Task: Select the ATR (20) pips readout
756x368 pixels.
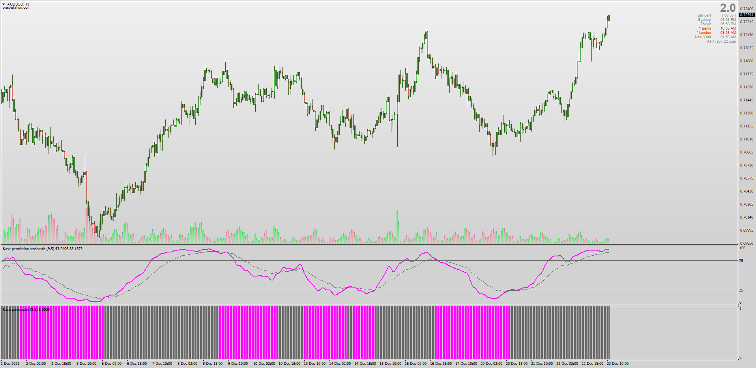Action: click(721, 41)
